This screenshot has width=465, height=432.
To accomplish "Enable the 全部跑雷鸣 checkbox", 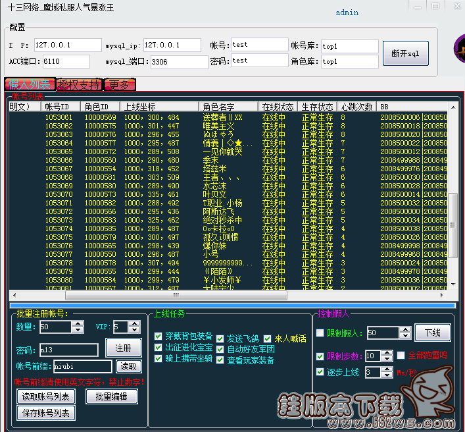I will [401, 355].
